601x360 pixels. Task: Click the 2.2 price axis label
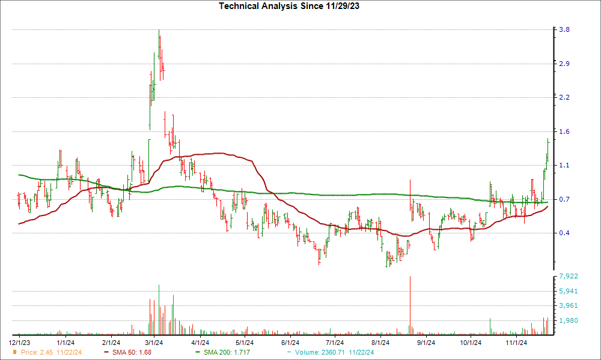click(x=564, y=97)
